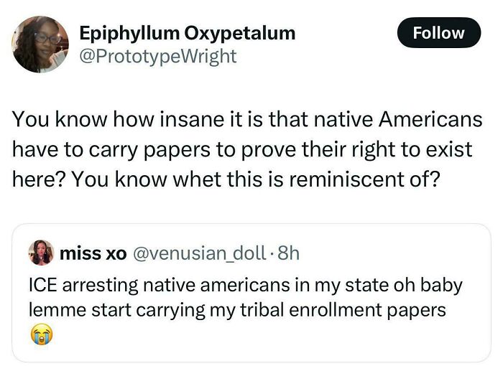Click the miss xo display name
Viewport: 503px width, 366px height.
pyautogui.click(x=93, y=253)
